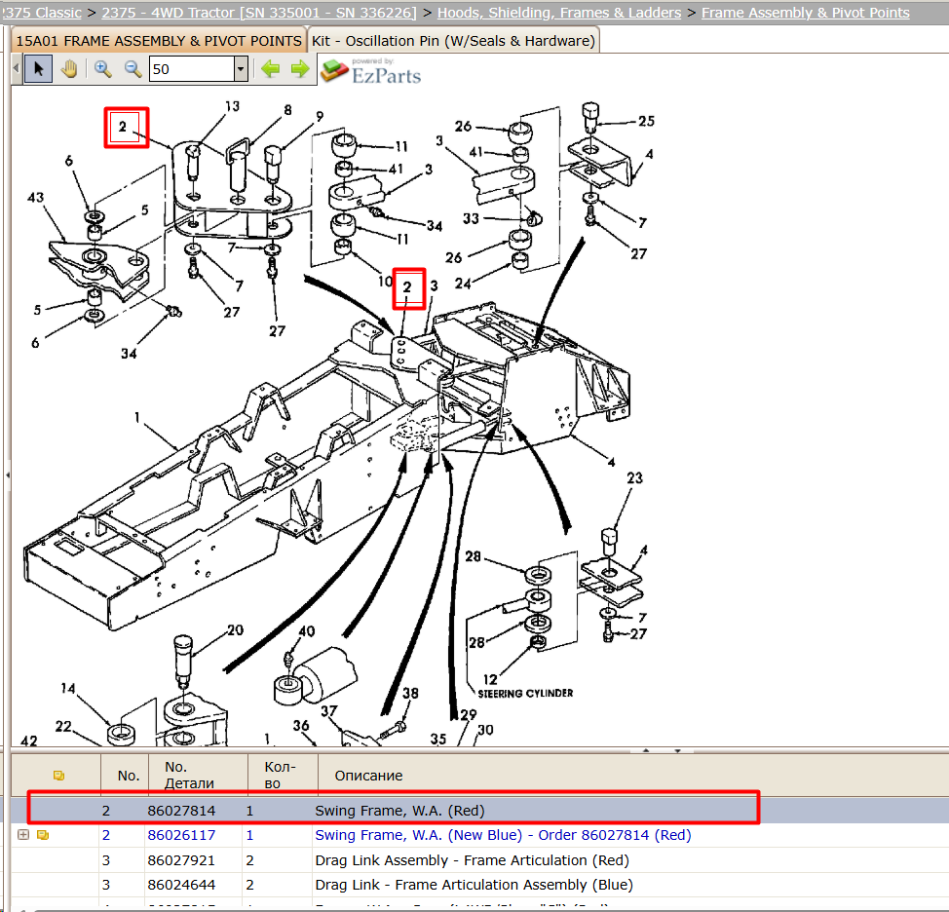
Task: Click callout 22 in the diagram
Action: coord(63,726)
